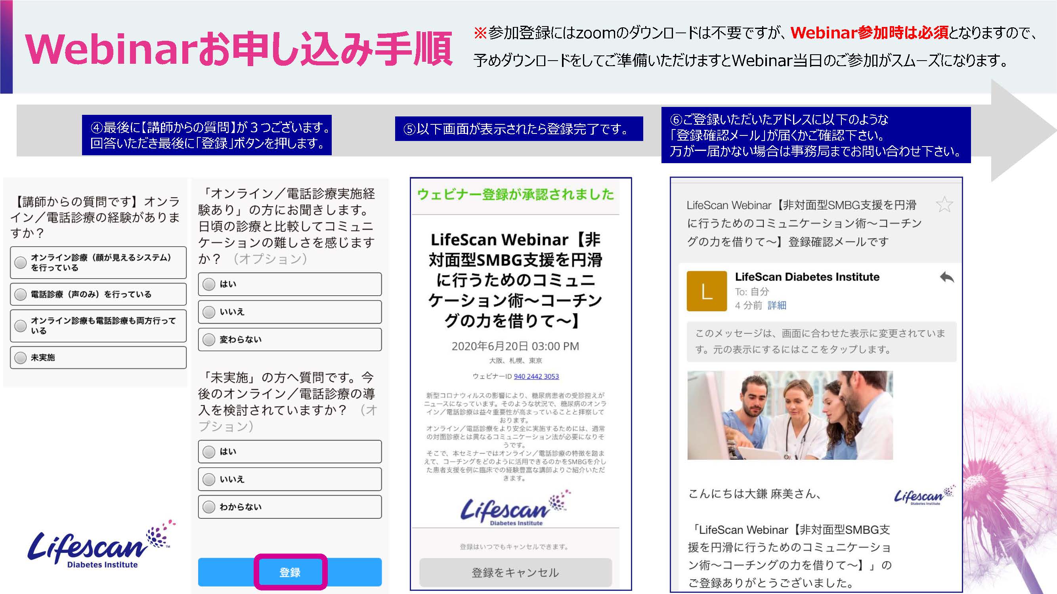Select 'いいえ' under 未実施 introduction question
1057x594 pixels.
(290, 479)
